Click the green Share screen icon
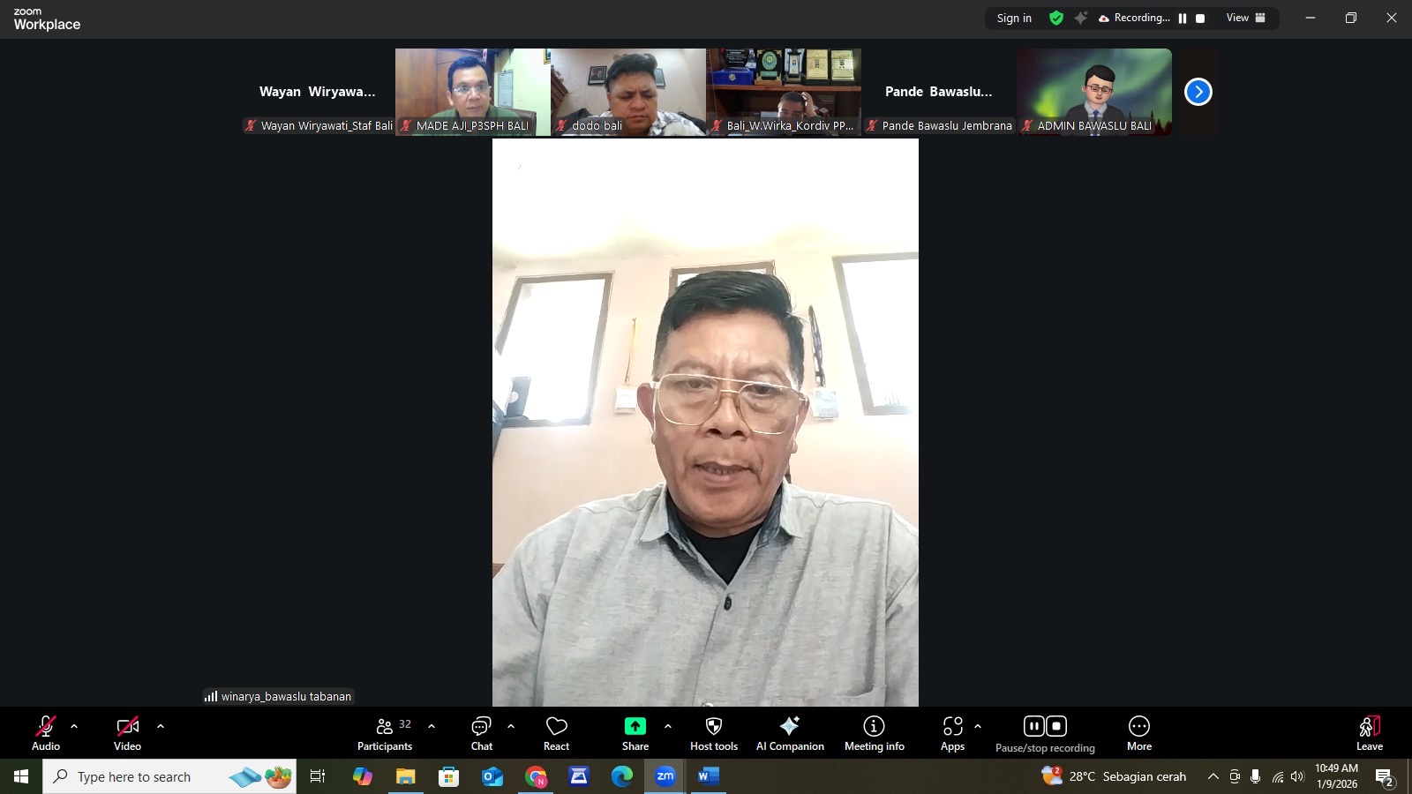Screen dimensions: 1412x794 (635, 726)
